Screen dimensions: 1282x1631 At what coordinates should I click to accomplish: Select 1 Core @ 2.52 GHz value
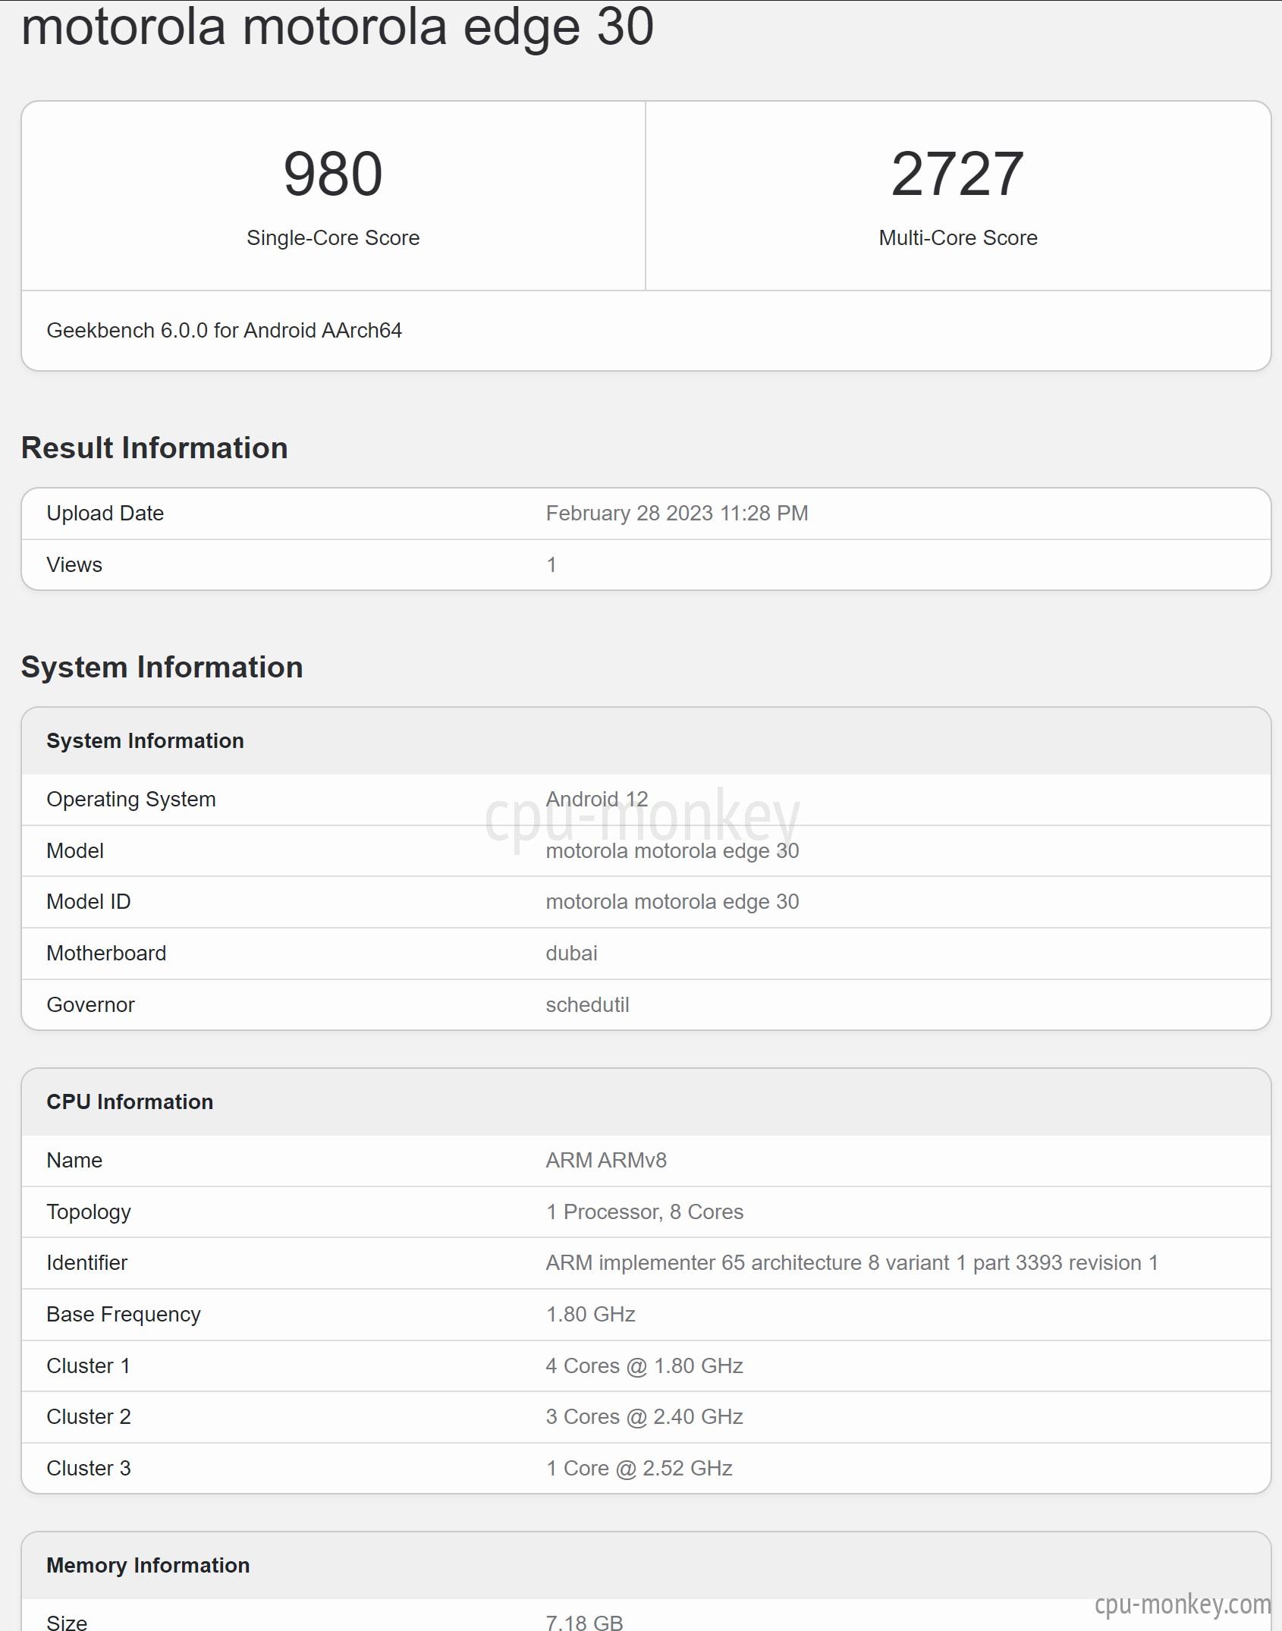coord(639,1468)
